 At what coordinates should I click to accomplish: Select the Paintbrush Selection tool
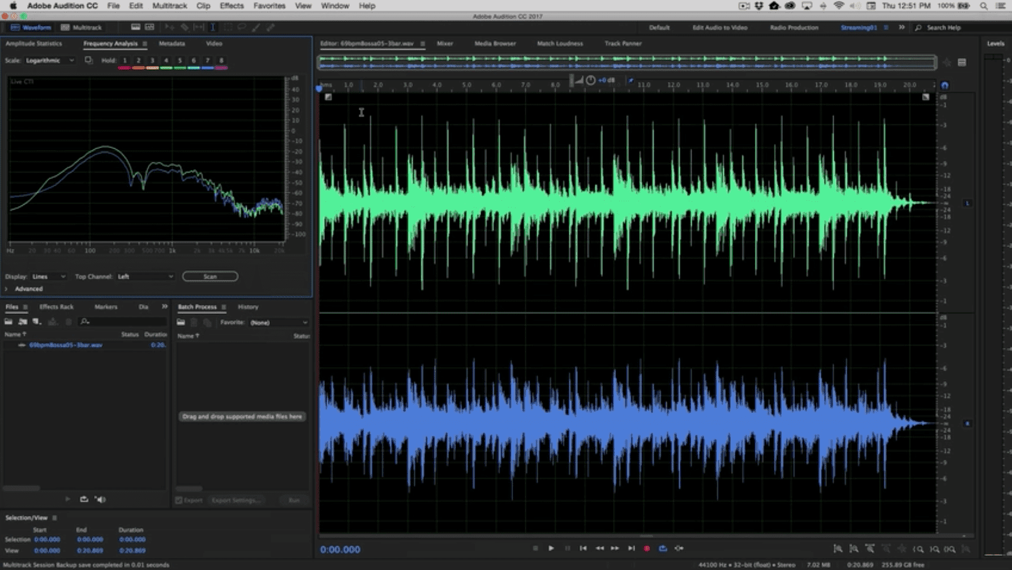256,27
